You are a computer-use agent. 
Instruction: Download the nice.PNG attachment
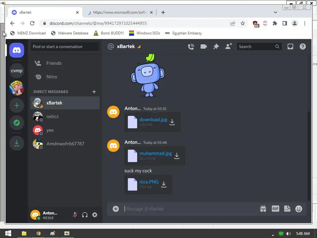[164, 184]
